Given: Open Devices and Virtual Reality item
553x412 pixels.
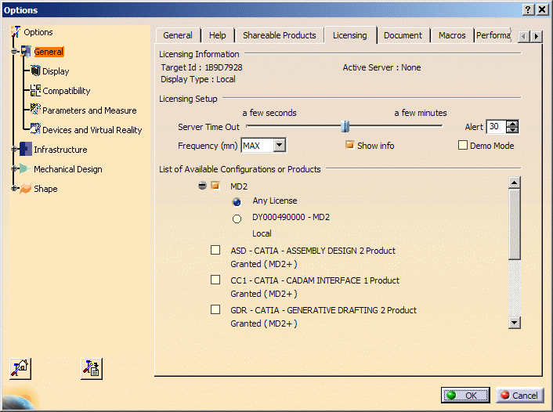Looking at the screenshot, I should pyautogui.click(x=92, y=130).
